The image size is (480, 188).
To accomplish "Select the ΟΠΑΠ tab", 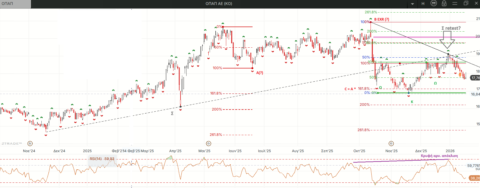I will [x=15, y=4].
